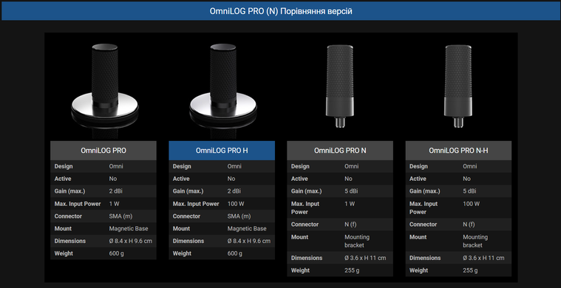Click 'No' active value under OmniLOG PRO N
Screen dimensions: 561x288
[348, 179]
